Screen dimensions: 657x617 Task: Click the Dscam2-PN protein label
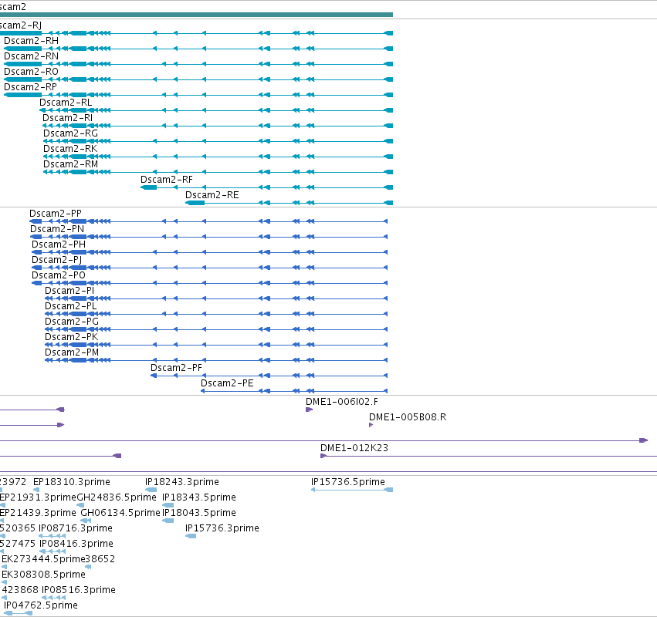point(57,229)
